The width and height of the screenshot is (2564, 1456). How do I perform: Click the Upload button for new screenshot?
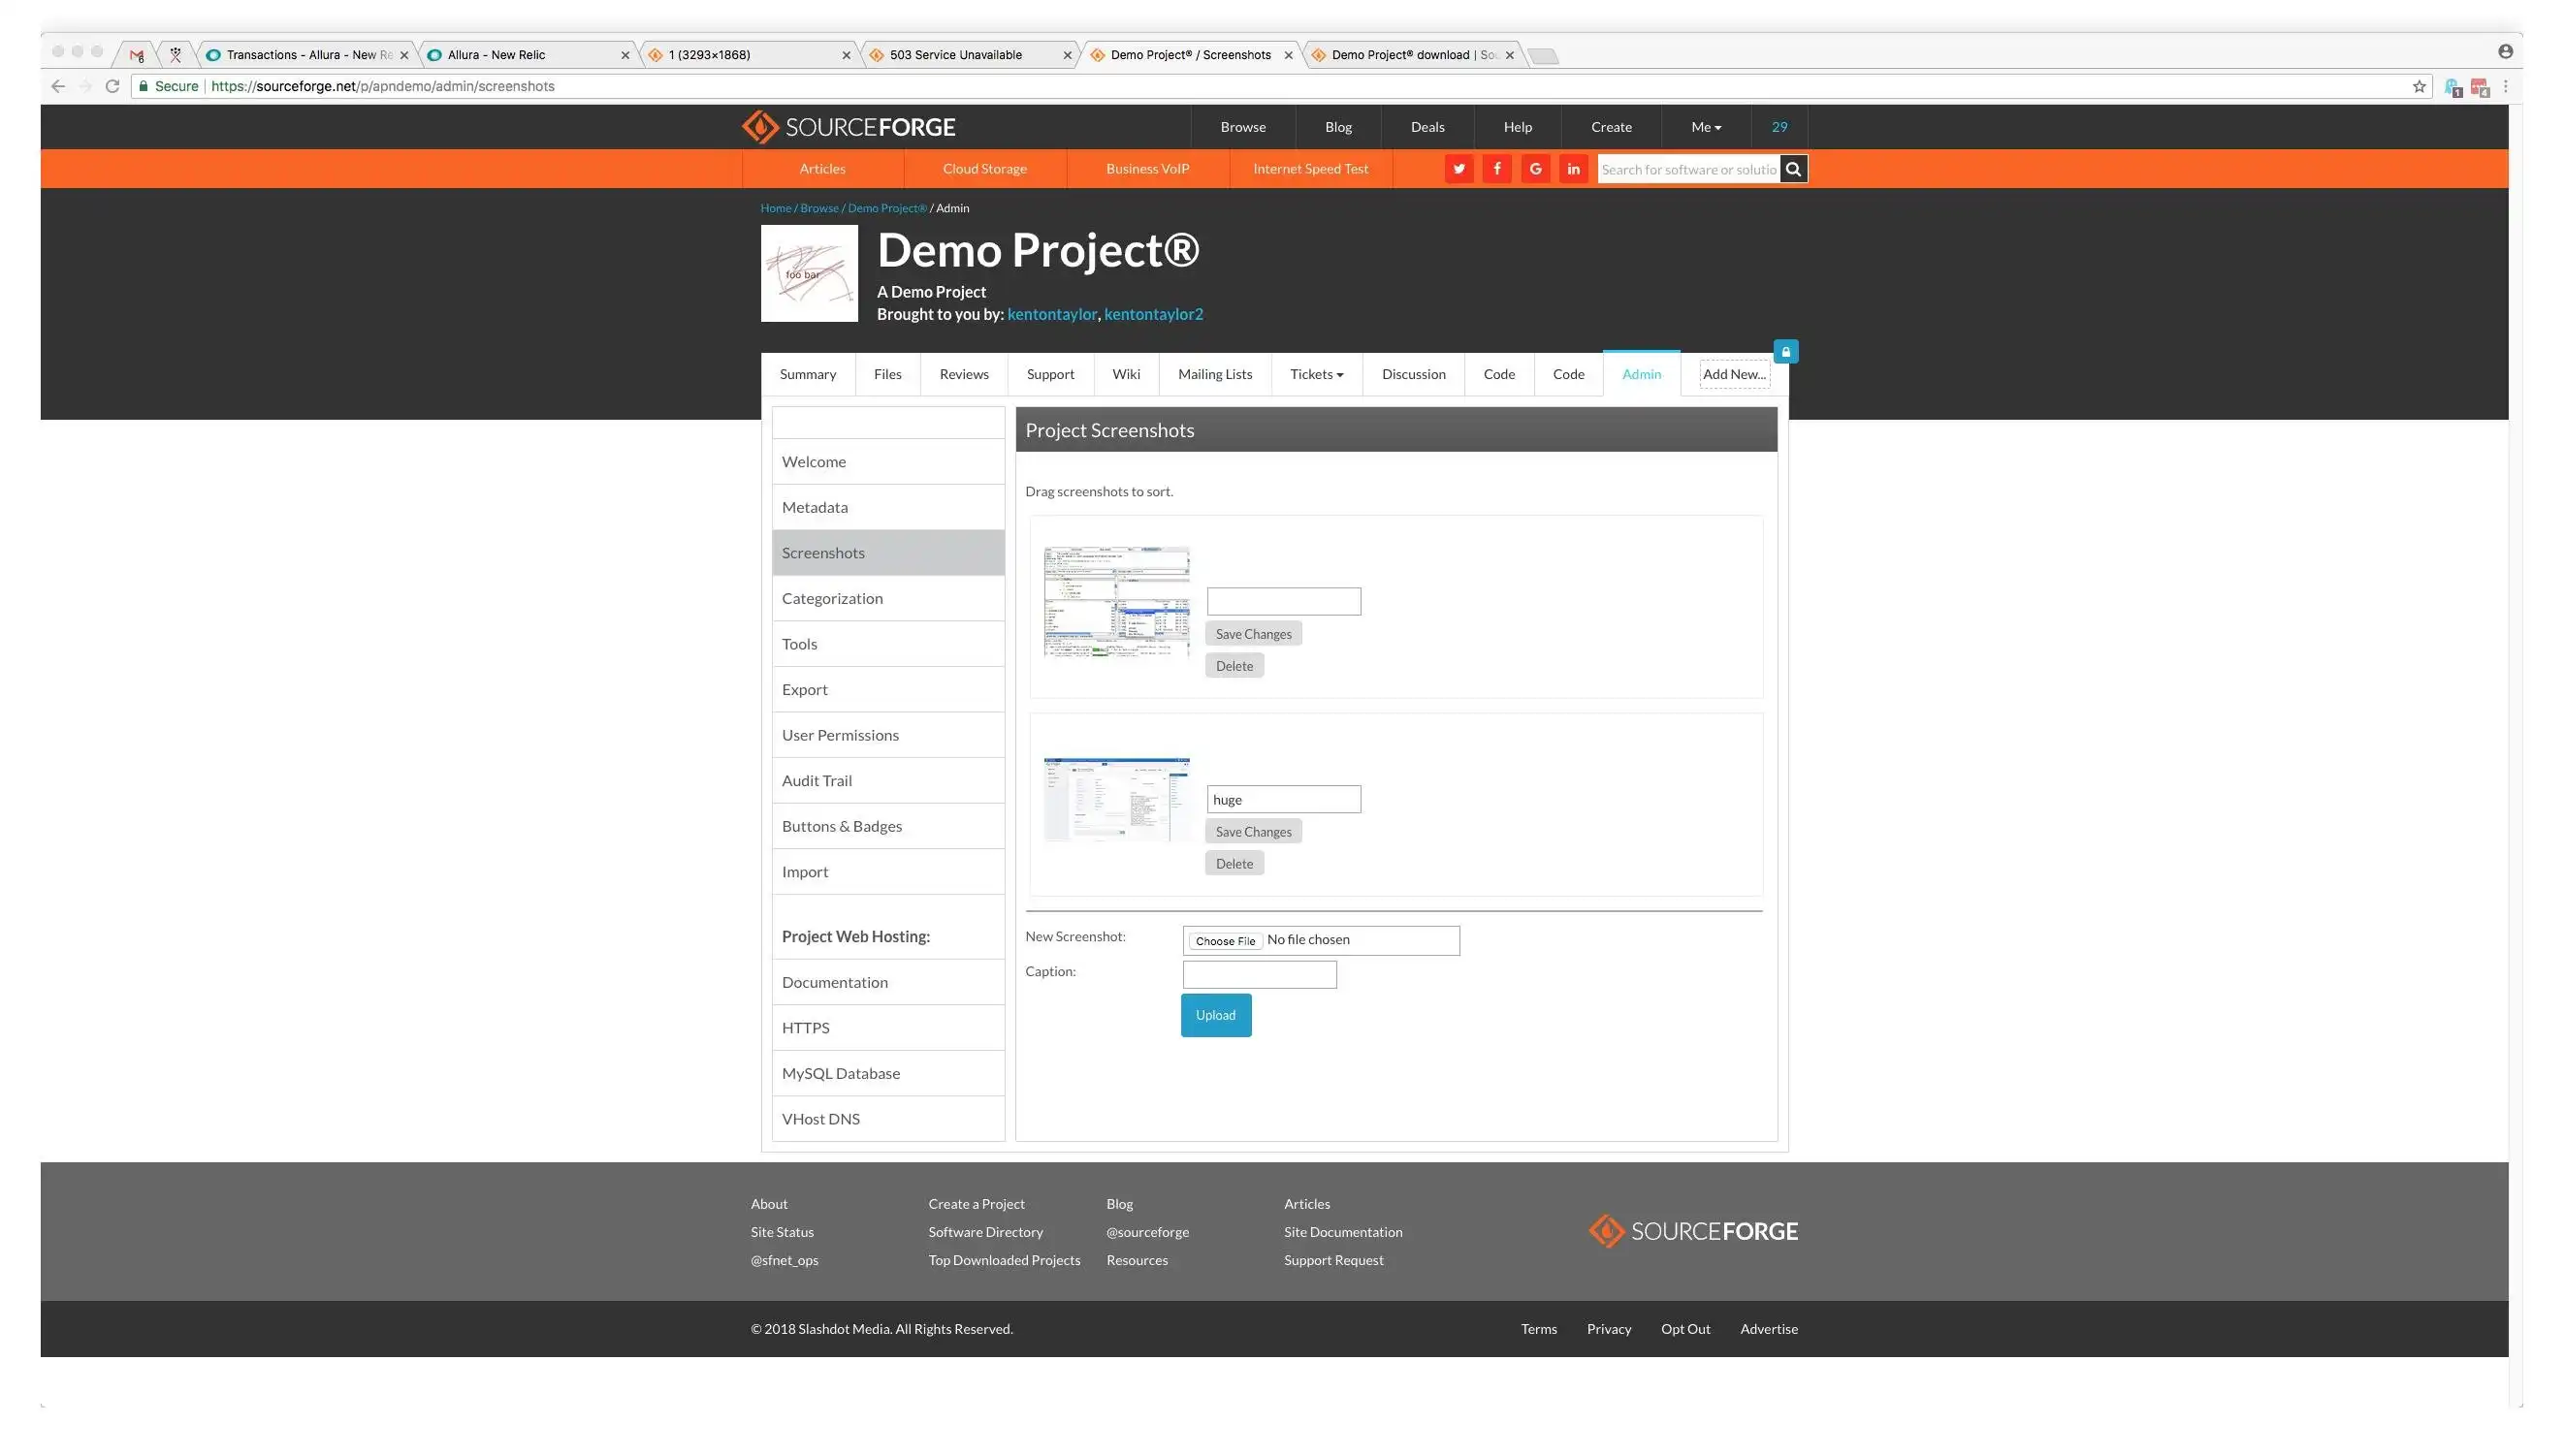click(1215, 1014)
